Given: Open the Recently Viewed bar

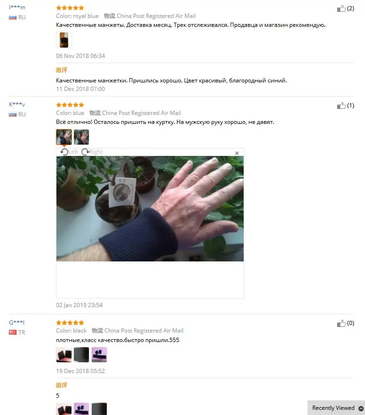Looking at the screenshot, I should tap(336, 408).
